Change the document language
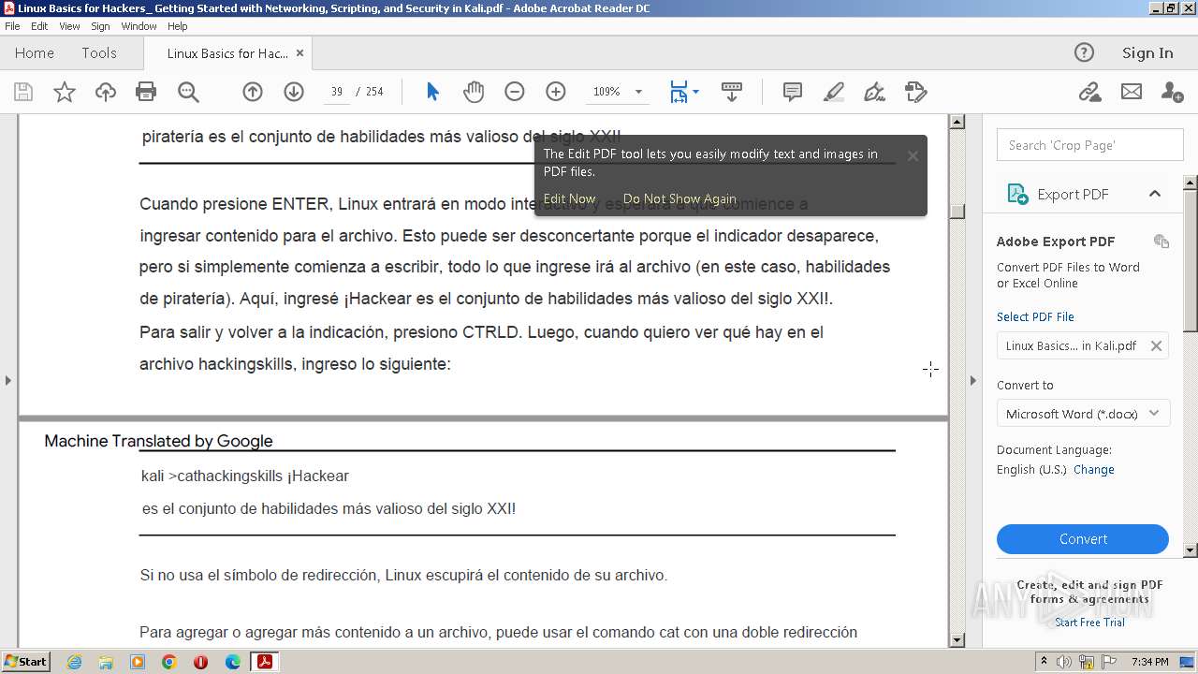The width and height of the screenshot is (1198, 674). click(1094, 470)
